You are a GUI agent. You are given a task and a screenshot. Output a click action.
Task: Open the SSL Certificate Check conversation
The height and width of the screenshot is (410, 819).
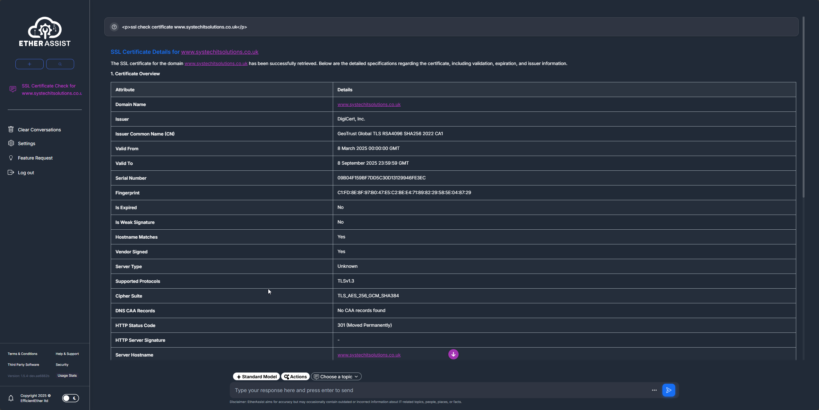[51, 89]
